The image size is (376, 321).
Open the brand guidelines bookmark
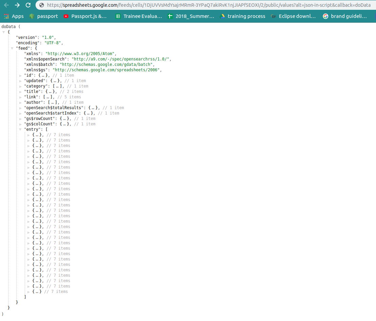(x=345, y=16)
